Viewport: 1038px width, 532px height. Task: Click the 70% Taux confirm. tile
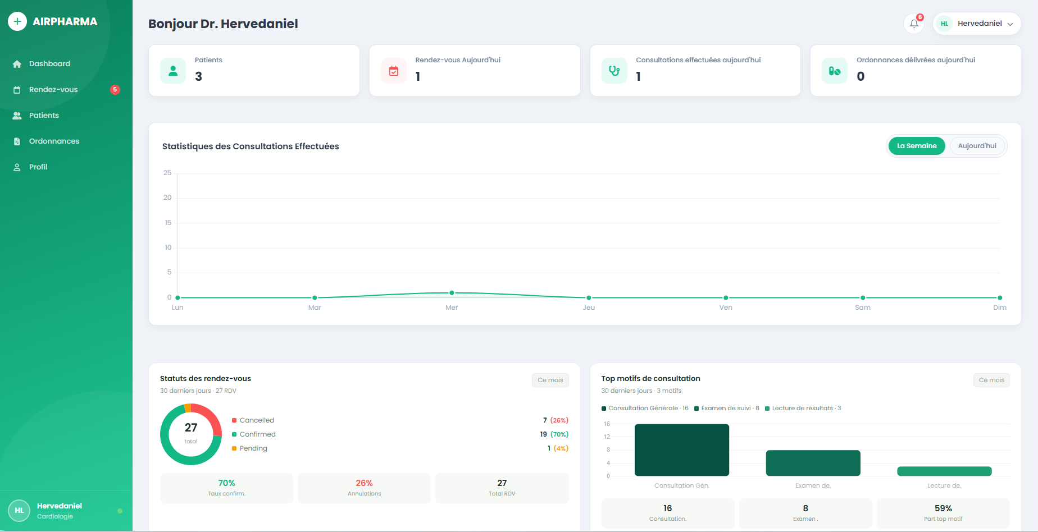[x=226, y=488]
